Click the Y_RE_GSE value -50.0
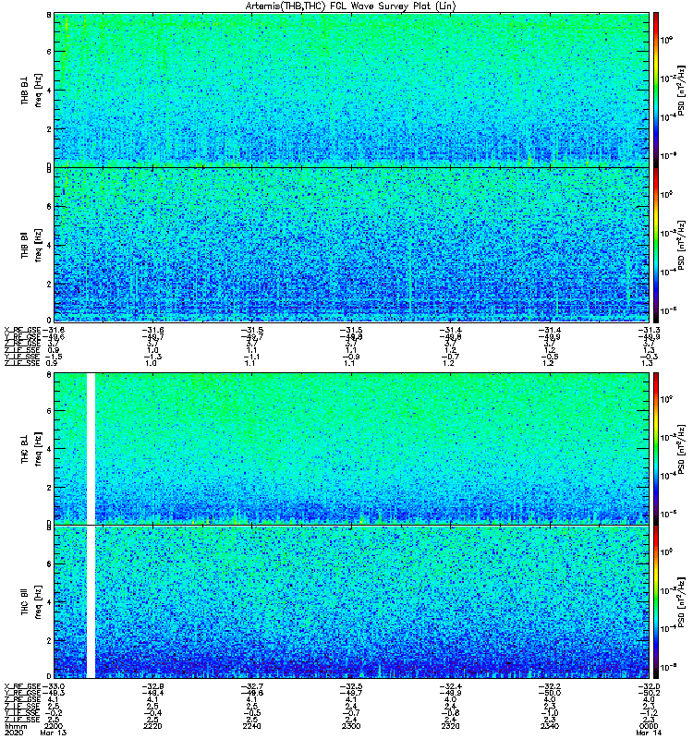 549,693
